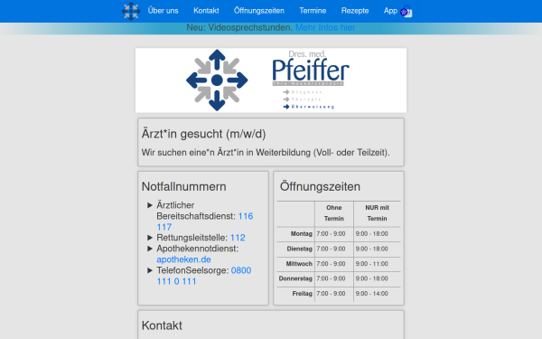The height and width of the screenshot is (339, 542).
Task: Click the Rettungsleitstelle bullet marker
Action: tap(150, 238)
